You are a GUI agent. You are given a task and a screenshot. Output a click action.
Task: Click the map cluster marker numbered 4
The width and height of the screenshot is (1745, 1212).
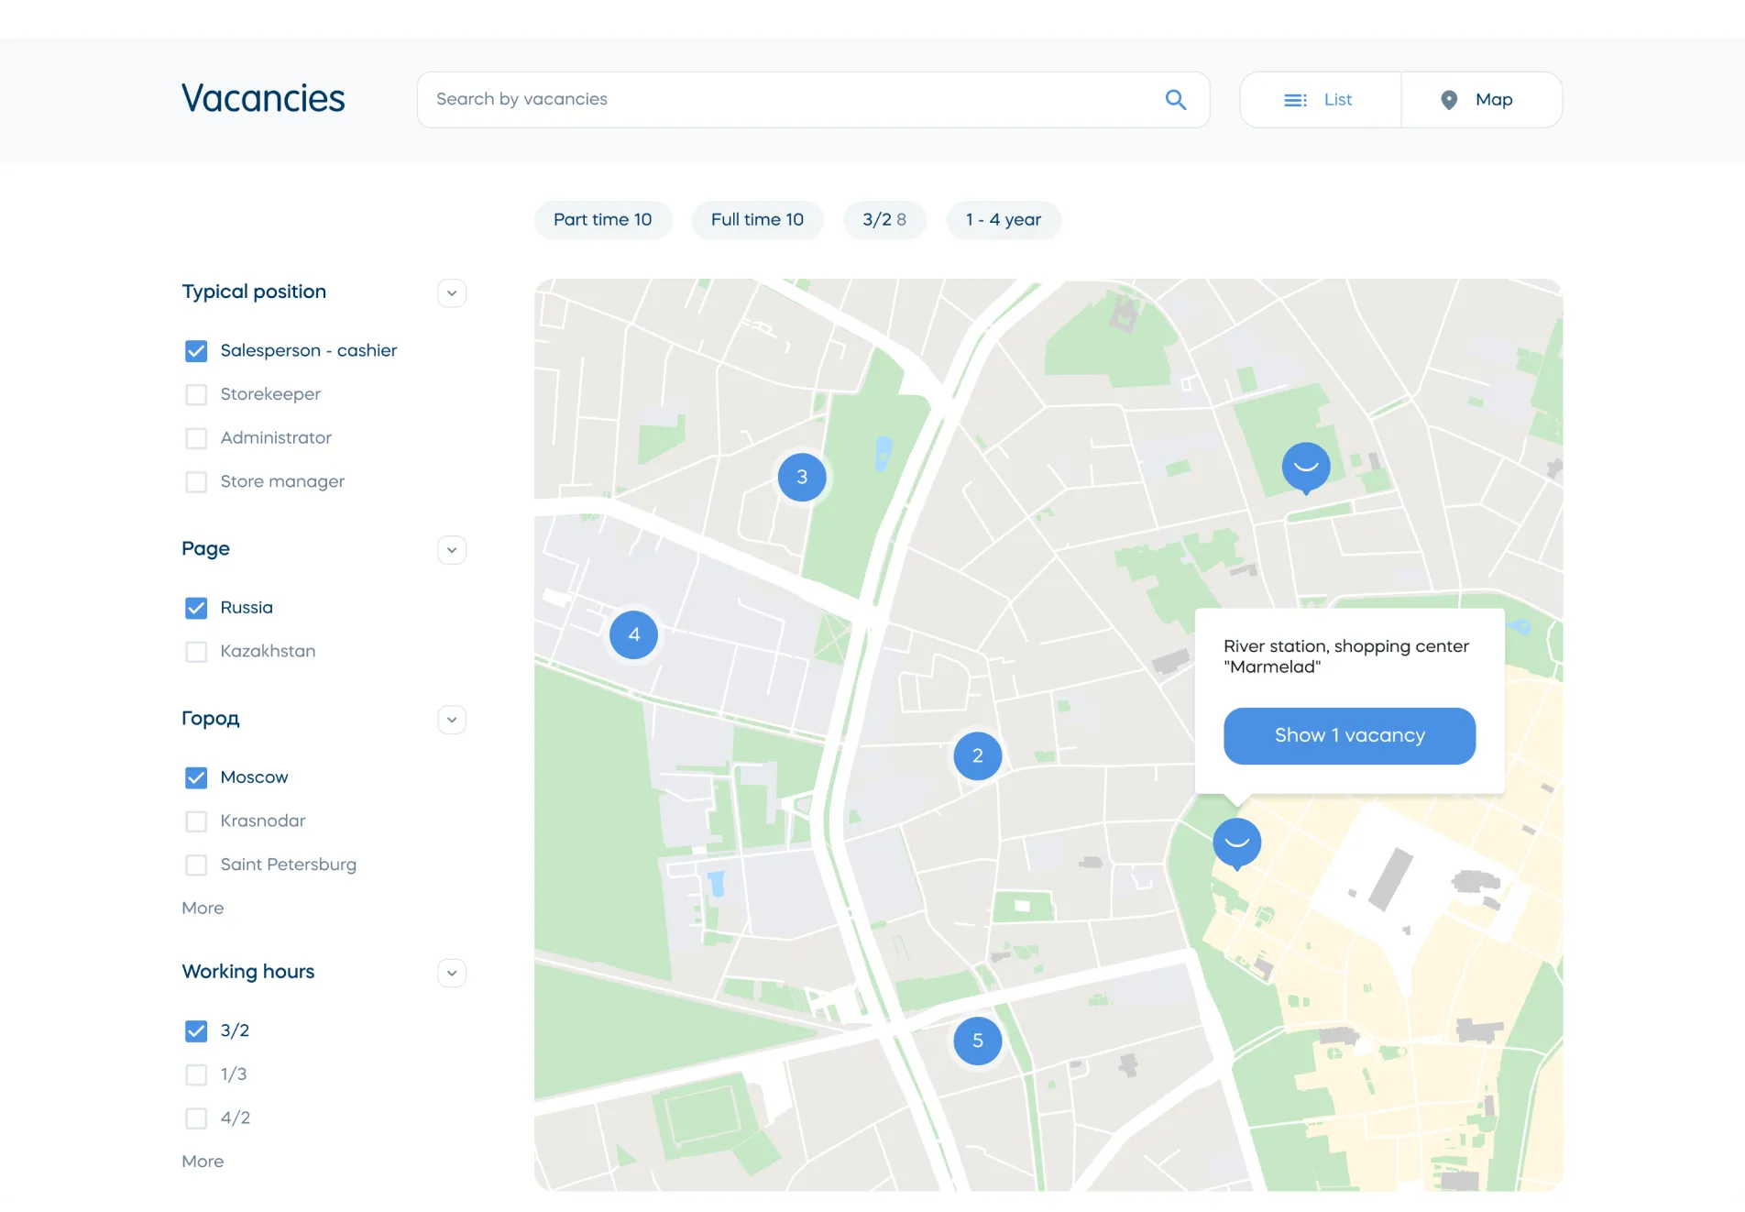coord(633,634)
